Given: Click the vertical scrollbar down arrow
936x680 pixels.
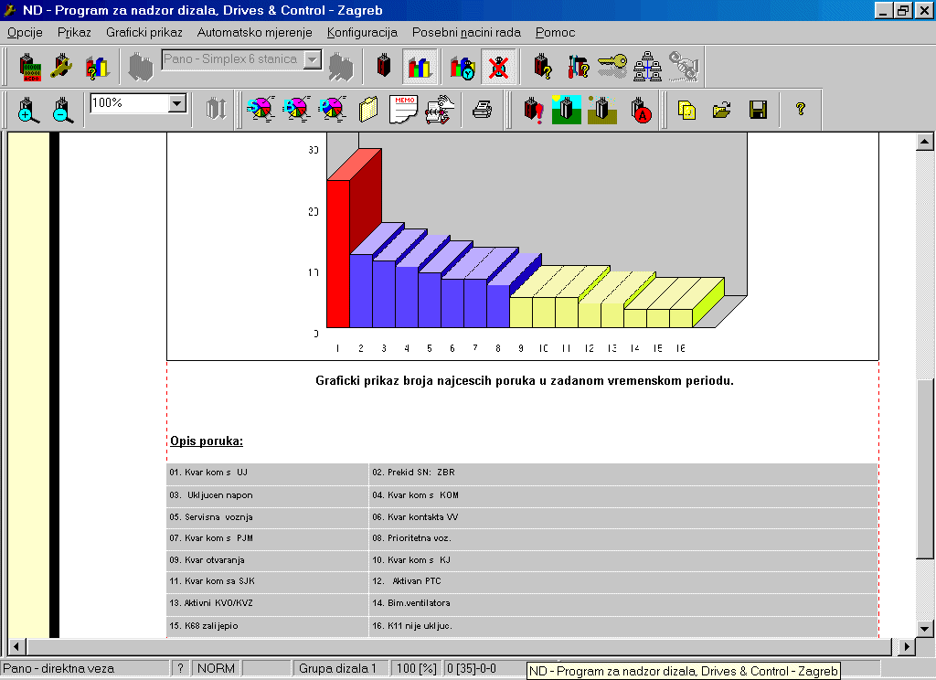Looking at the screenshot, I should [x=925, y=628].
